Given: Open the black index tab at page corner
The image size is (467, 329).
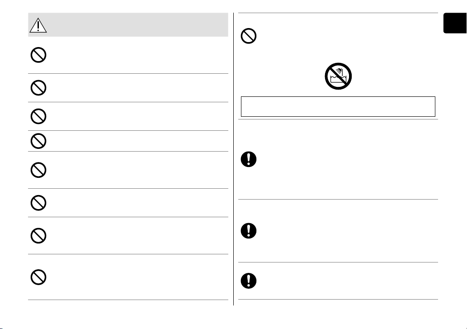Looking at the screenshot, I should (455, 23).
